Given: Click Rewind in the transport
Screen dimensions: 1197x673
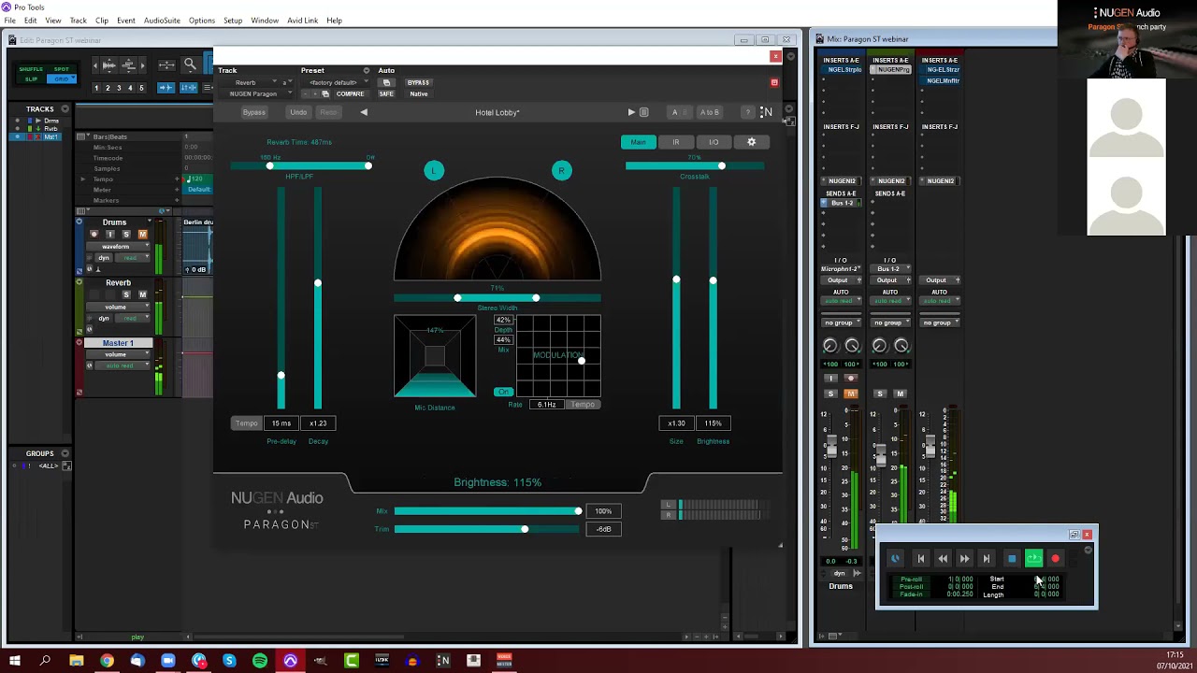Looking at the screenshot, I should tap(943, 559).
